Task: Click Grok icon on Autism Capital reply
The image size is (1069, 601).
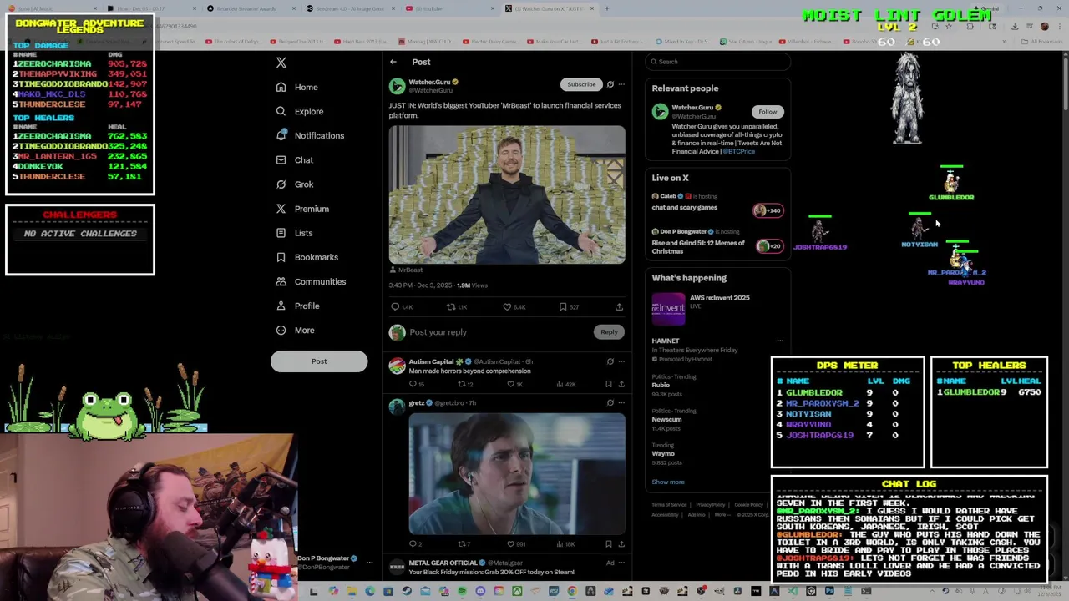Action: point(610,361)
